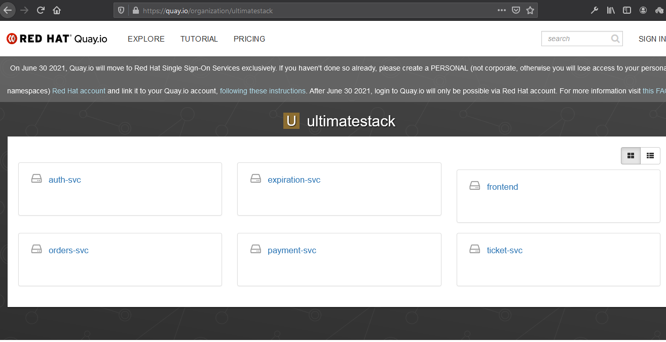Open the ticket-svc repository link

click(x=504, y=250)
